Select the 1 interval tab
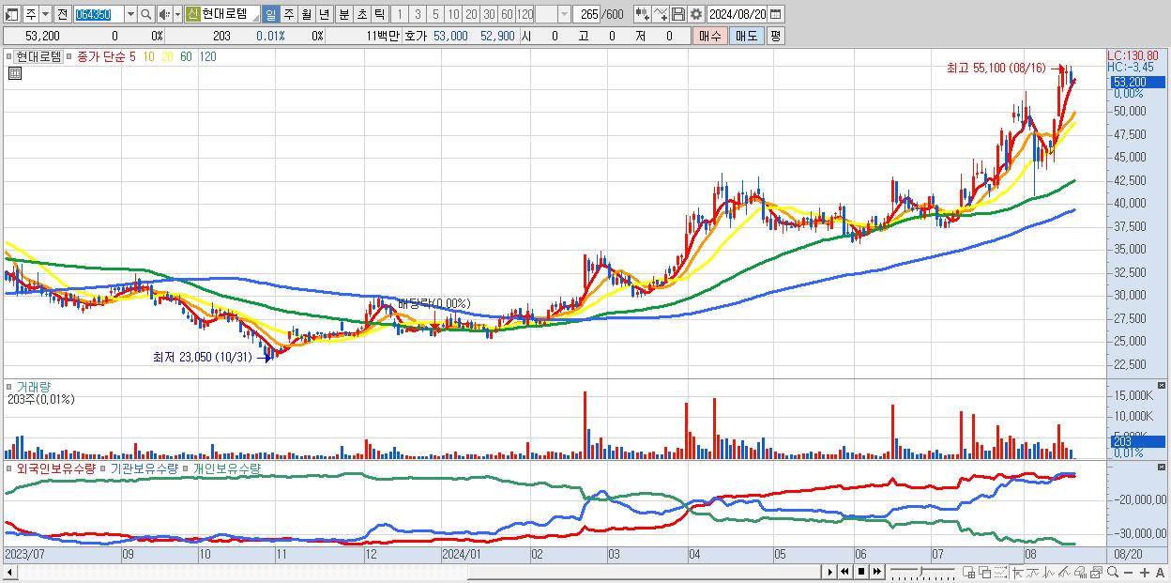The width and height of the screenshot is (1171, 583). coord(399,14)
